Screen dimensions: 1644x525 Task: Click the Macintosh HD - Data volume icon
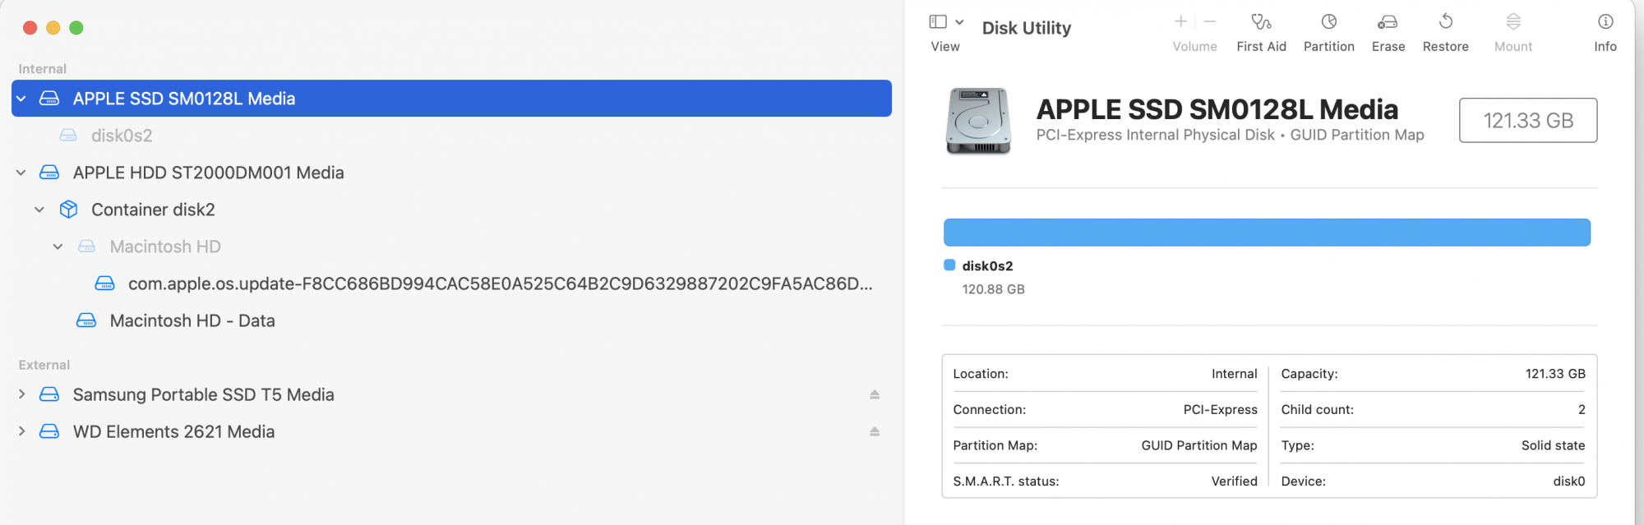coord(86,320)
